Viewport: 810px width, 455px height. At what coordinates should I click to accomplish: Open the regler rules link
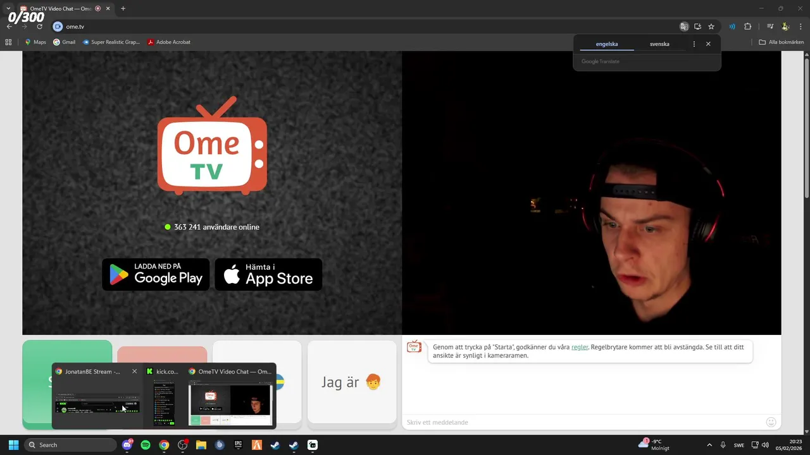click(x=580, y=347)
